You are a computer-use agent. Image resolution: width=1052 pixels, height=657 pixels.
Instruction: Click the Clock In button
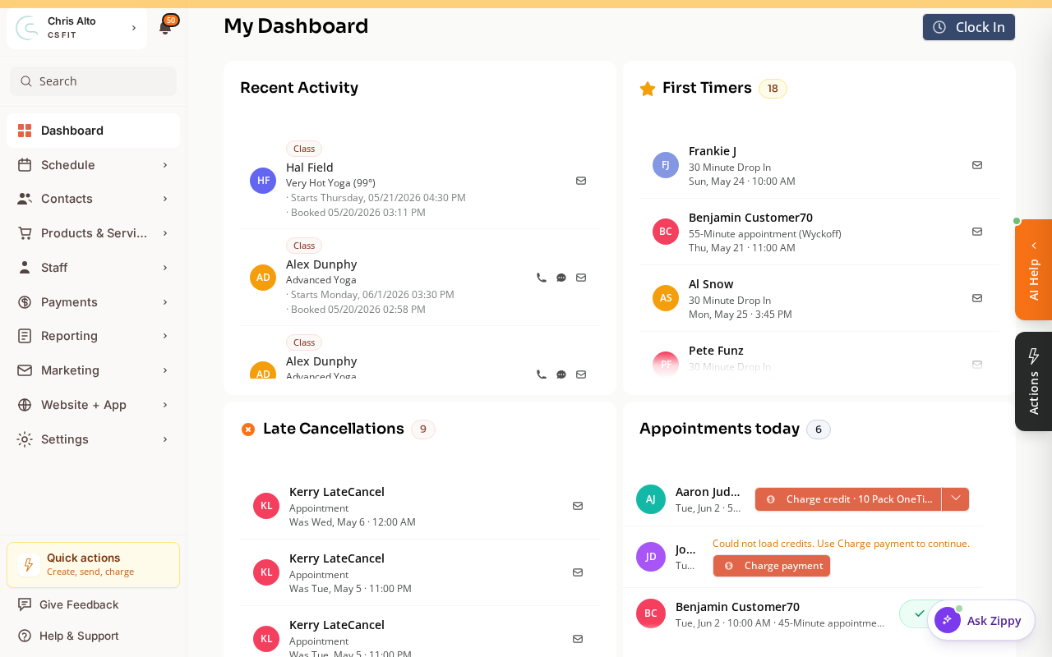(x=969, y=27)
